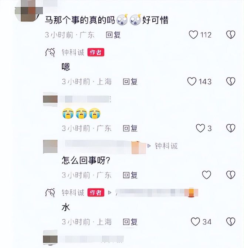The width and height of the screenshot is (244, 248).
Task: Reply to the author's "嗯" comment
Action: click(x=130, y=82)
